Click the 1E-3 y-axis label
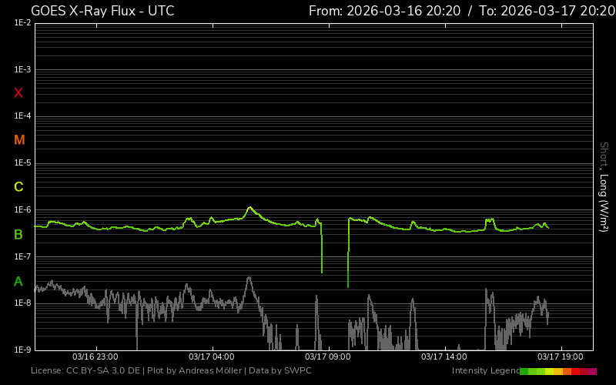The height and width of the screenshot is (385, 616). 22,69
